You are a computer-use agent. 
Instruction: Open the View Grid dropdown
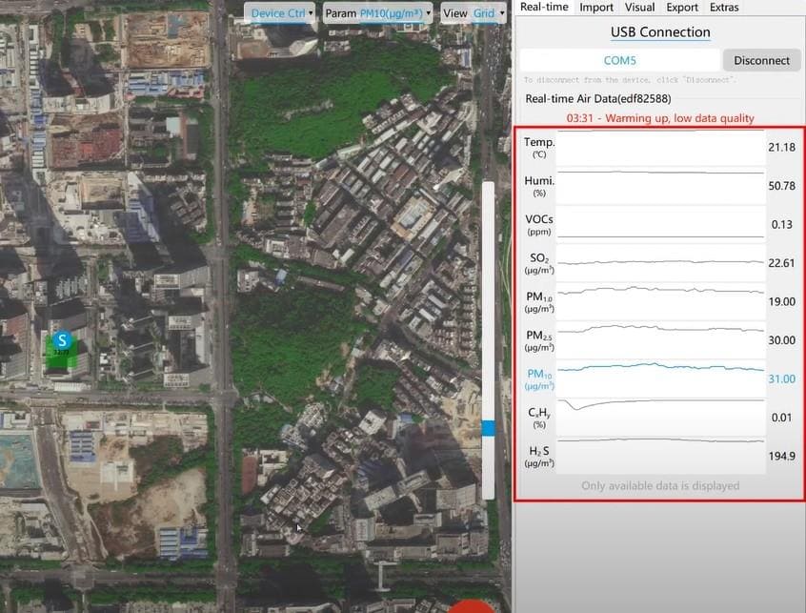pyautogui.click(x=470, y=13)
